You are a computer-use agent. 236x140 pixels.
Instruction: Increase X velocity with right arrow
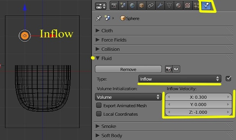(x=228, y=97)
